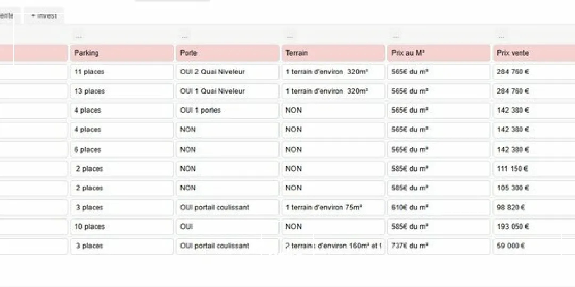Click the 'OUI 2 Quai Niveleur' cell
This screenshot has width=575, height=287.
(228, 72)
